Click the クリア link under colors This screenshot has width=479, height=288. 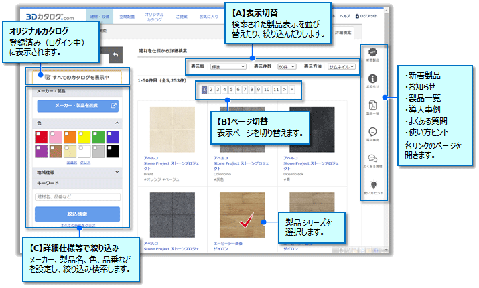pyautogui.click(x=85, y=163)
